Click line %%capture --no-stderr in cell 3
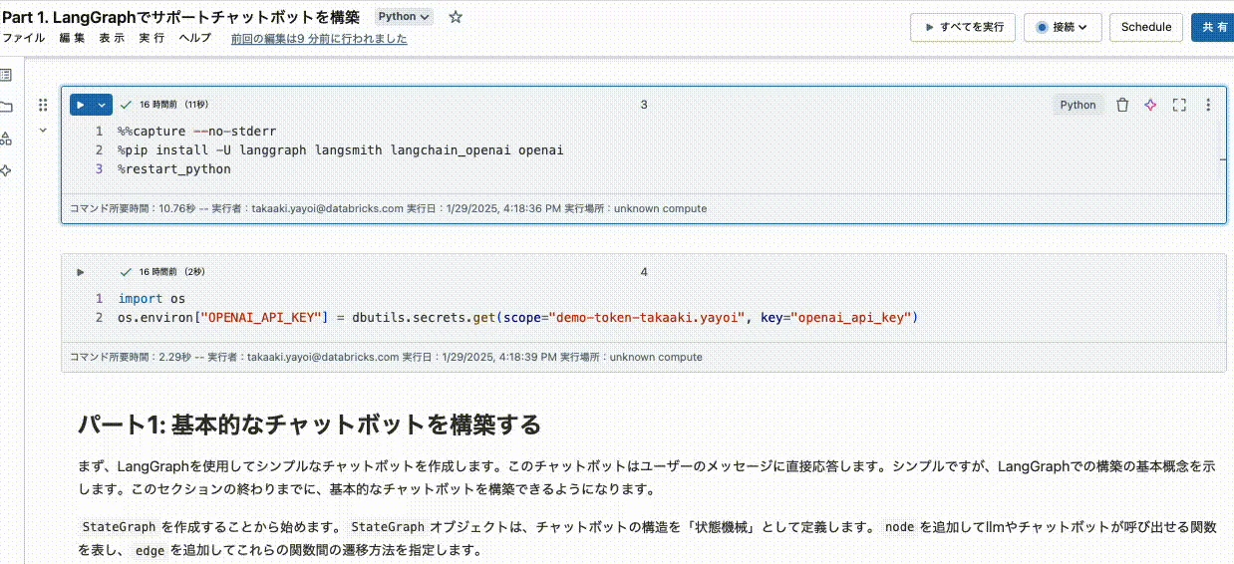 [x=197, y=132]
